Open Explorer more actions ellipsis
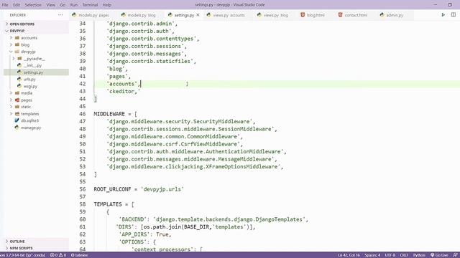 point(60,15)
